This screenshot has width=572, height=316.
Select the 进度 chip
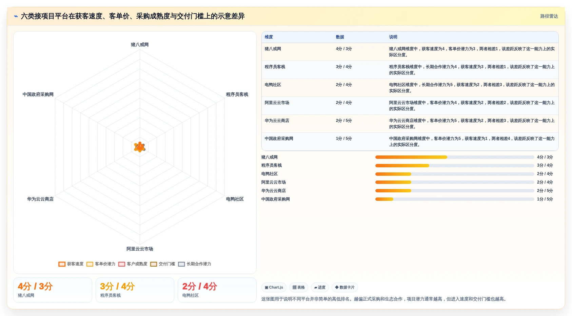point(320,288)
